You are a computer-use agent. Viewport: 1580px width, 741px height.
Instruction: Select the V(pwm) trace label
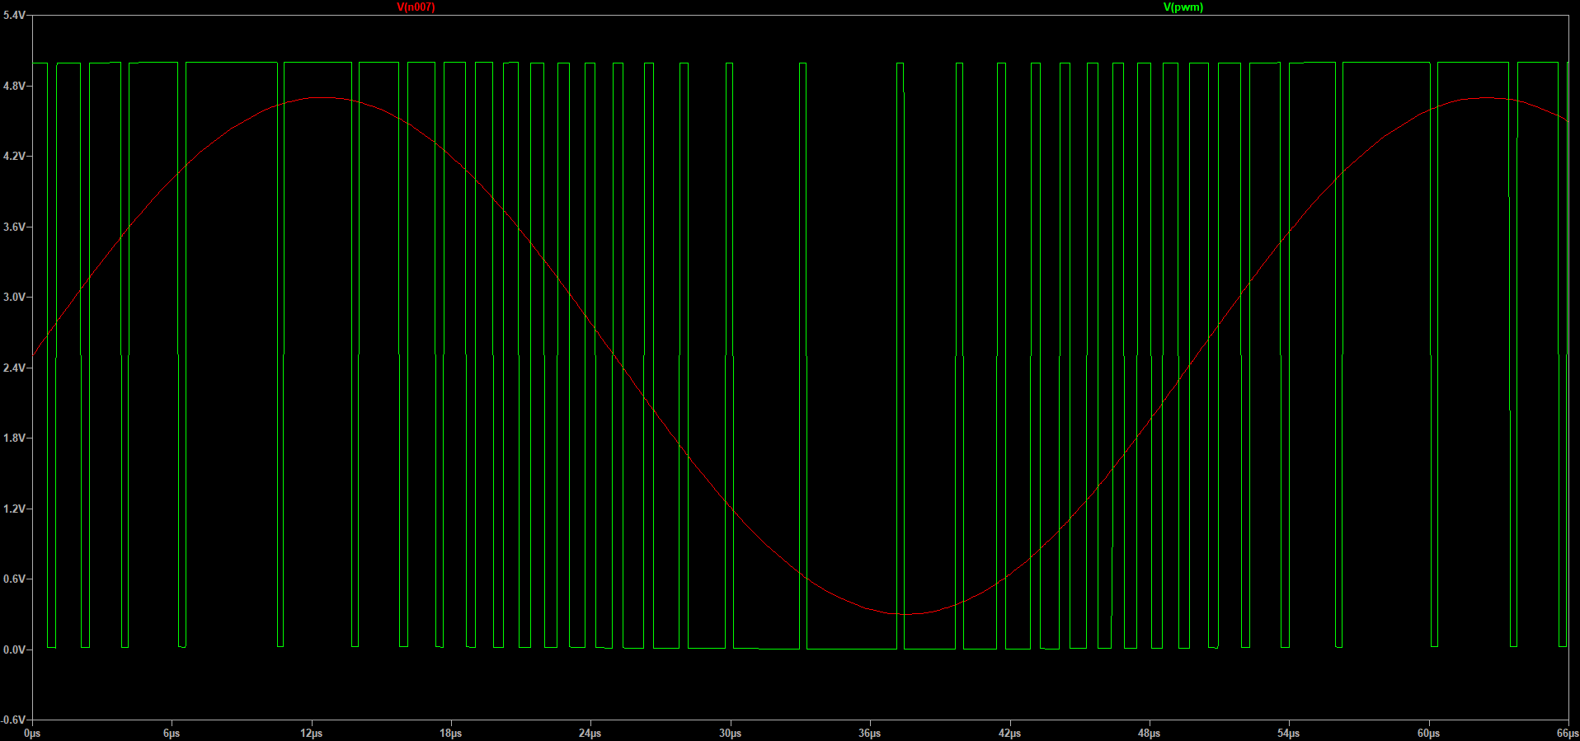pos(1183,7)
